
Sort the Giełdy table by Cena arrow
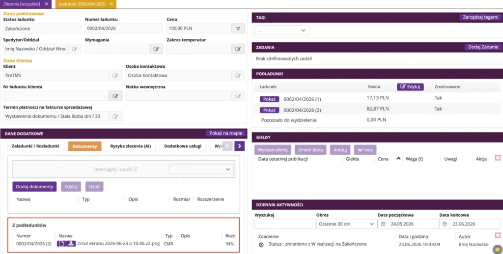pyautogui.click(x=398, y=158)
